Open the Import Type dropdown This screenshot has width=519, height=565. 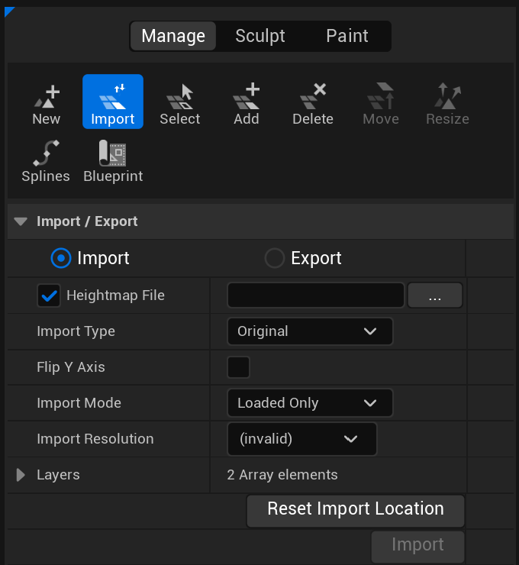pyautogui.click(x=310, y=331)
